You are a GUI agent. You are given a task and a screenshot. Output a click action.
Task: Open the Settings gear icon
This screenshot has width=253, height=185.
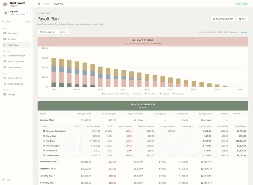(x=4, y=94)
